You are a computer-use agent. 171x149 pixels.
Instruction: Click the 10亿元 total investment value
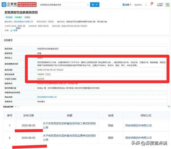(x=51, y=22)
